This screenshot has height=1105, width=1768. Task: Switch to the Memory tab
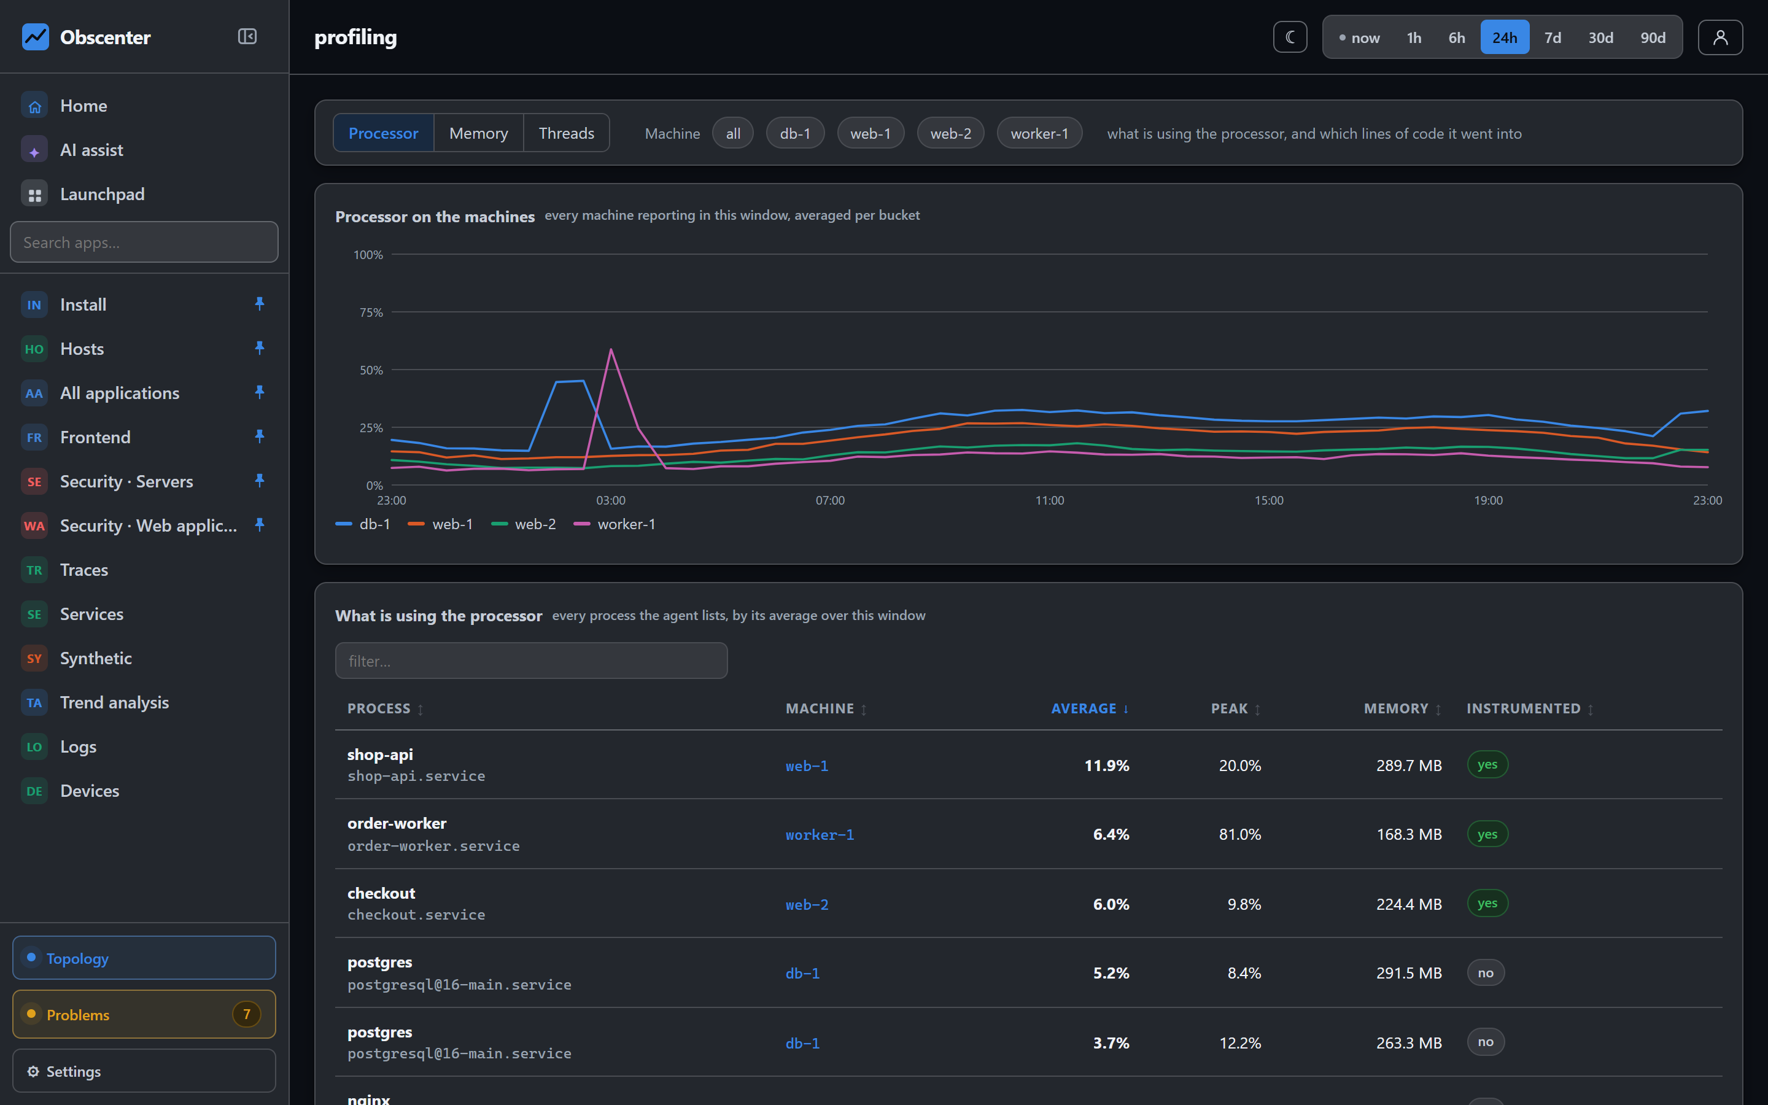479,133
